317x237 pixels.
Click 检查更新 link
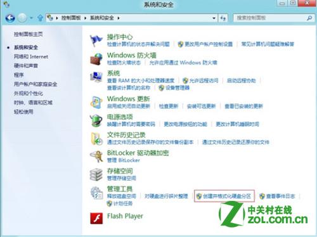[x=169, y=106]
